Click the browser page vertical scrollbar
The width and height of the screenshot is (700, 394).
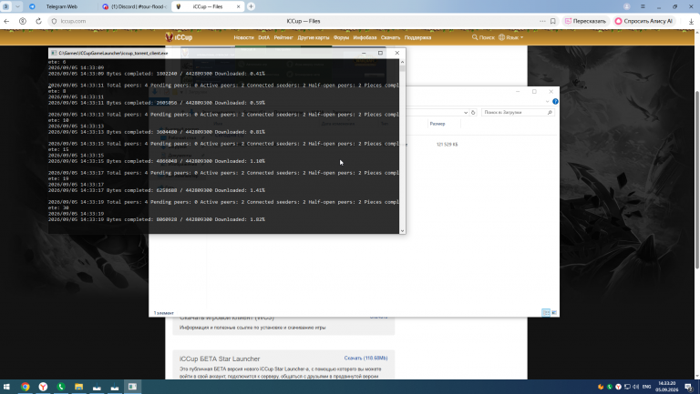[x=697, y=178]
